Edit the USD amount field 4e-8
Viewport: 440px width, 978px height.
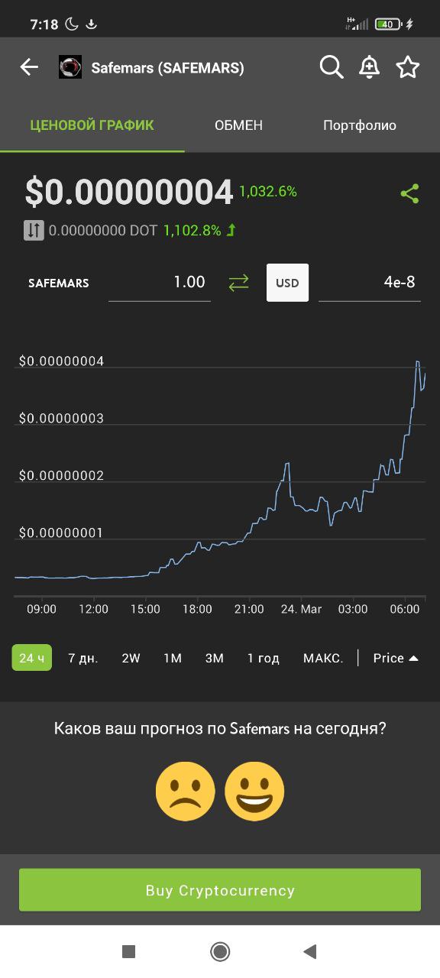point(370,283)
